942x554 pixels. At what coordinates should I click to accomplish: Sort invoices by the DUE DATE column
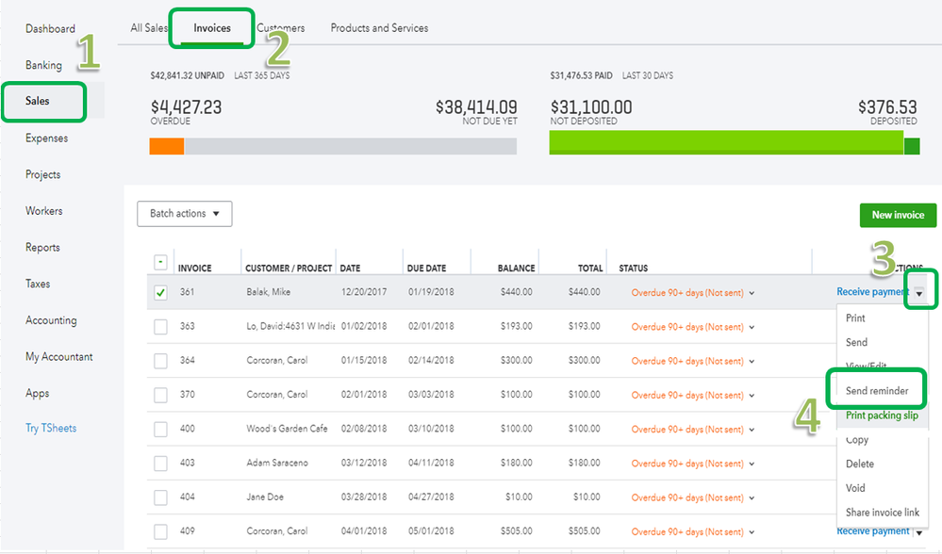click(426, 267)
